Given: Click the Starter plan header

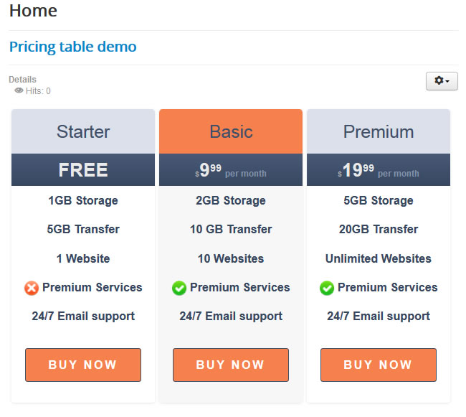Looking at the screenshot, I should pyautogui.click(x=83, y=131).
